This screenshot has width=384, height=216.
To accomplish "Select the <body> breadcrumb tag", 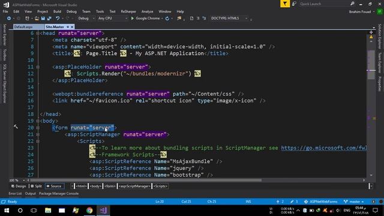I will (x=95, y=186).
